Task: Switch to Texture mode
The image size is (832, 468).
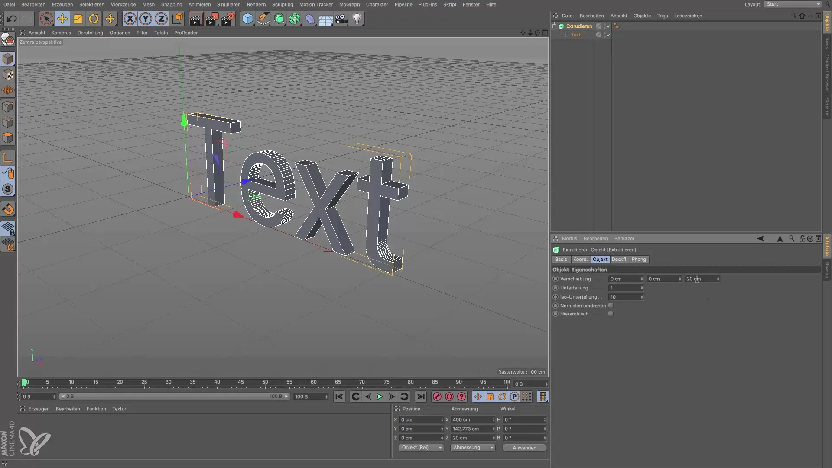Action: [x=8, y=75]
